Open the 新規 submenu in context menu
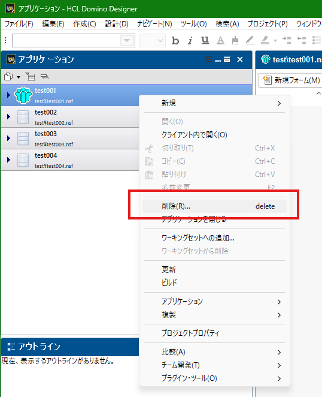This screenshot has height=397, width=322. tap(214, 103)
